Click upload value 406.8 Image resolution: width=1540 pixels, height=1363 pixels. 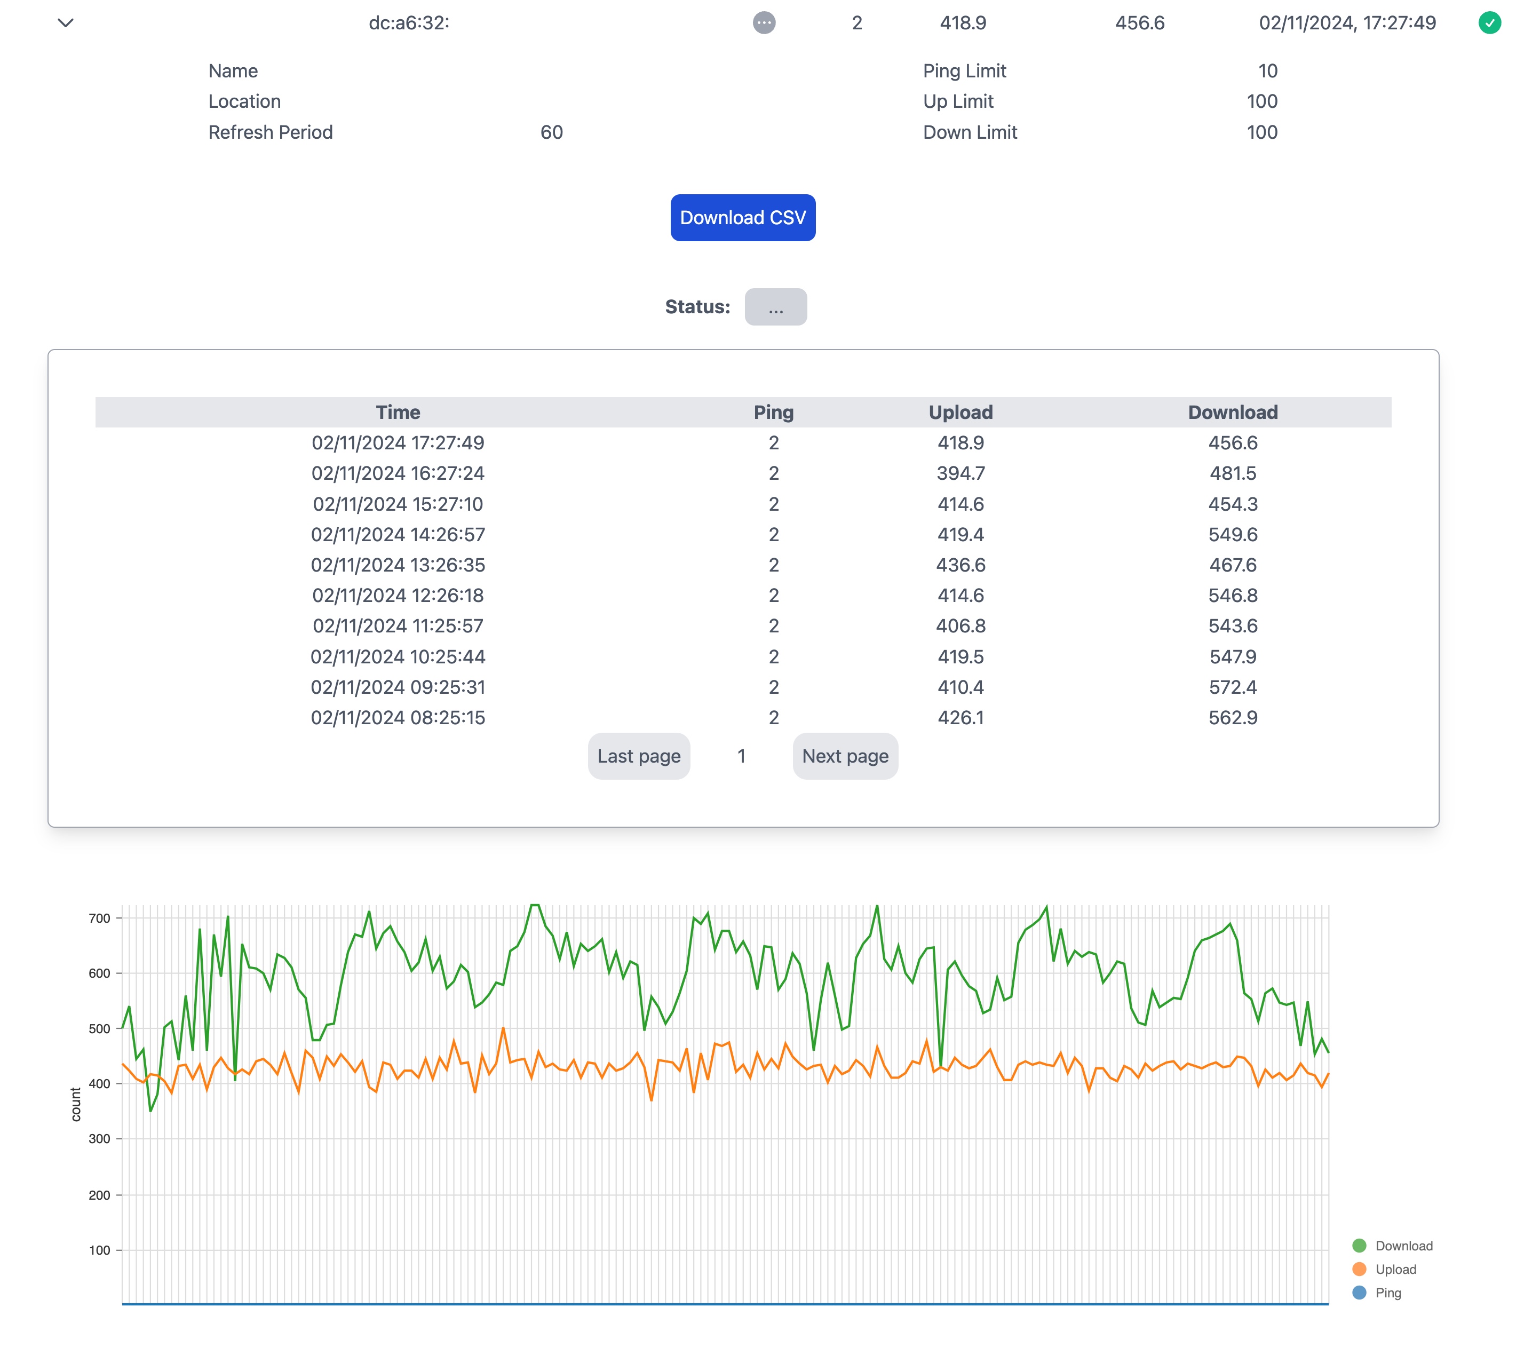[960, 626]
